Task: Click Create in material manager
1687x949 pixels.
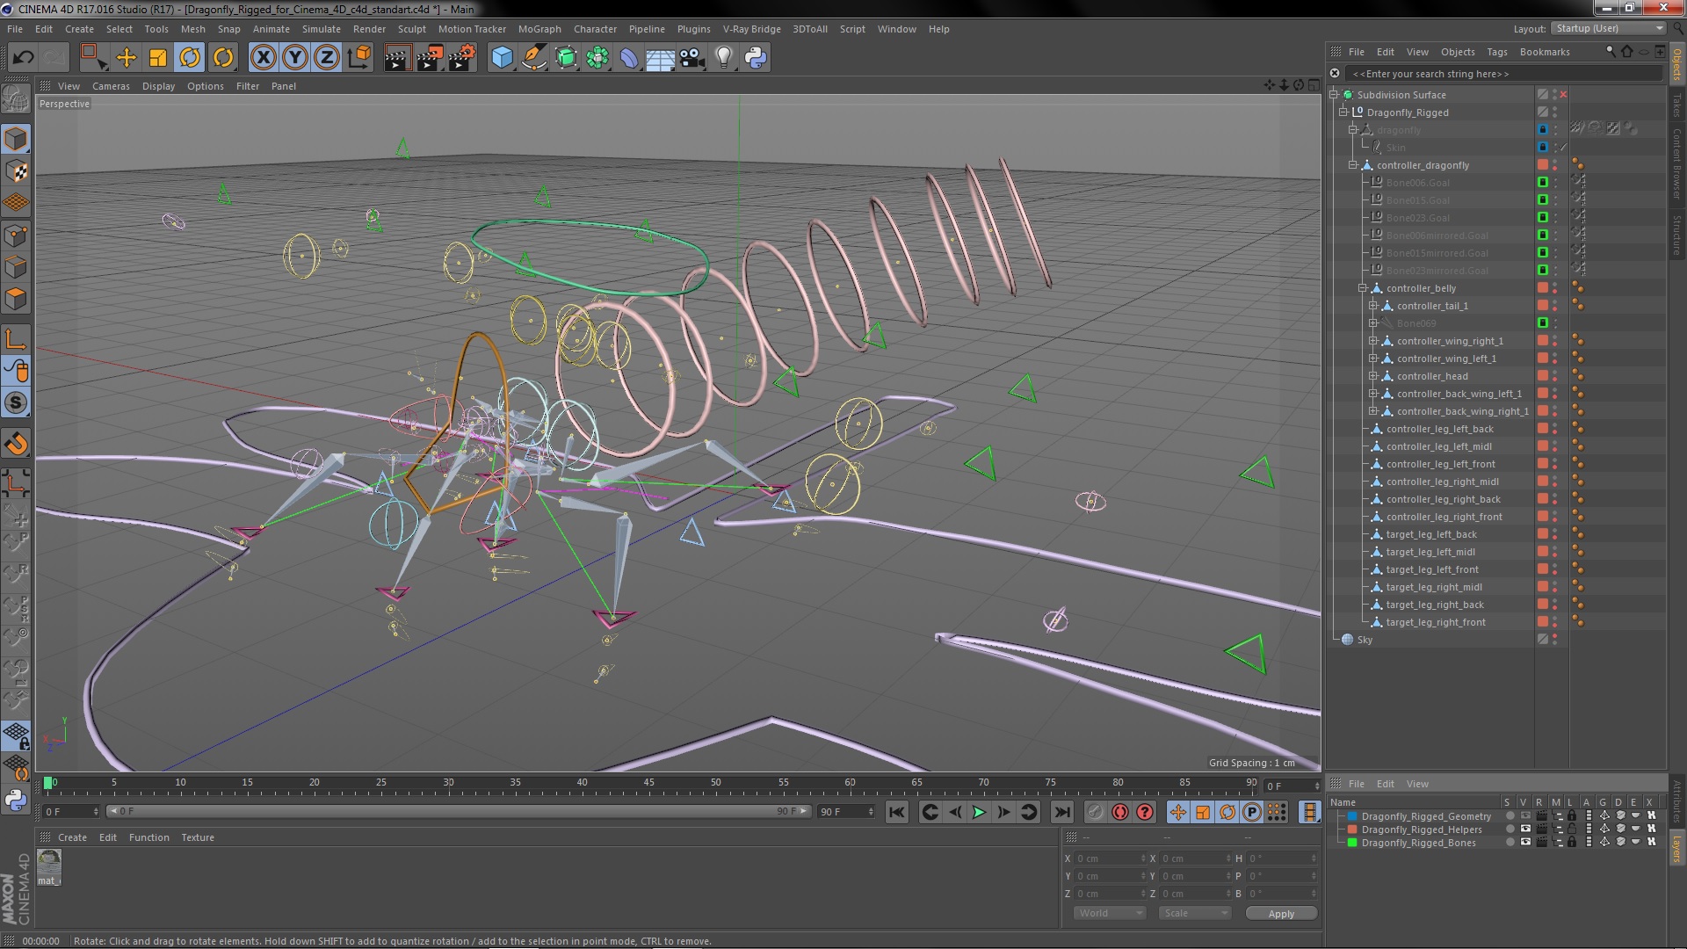Action: [72, 837]
